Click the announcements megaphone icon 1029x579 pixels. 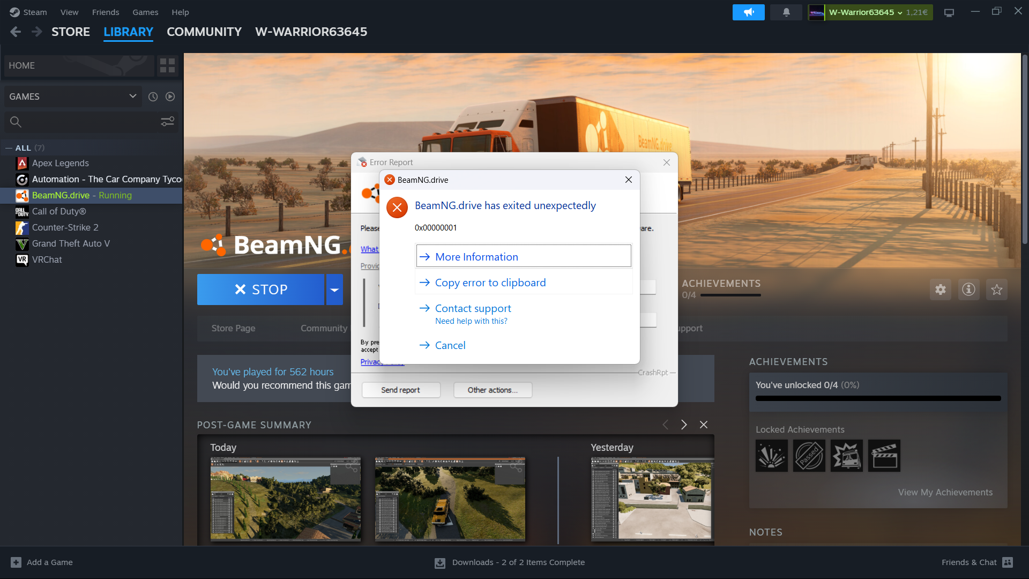point(748,12)
